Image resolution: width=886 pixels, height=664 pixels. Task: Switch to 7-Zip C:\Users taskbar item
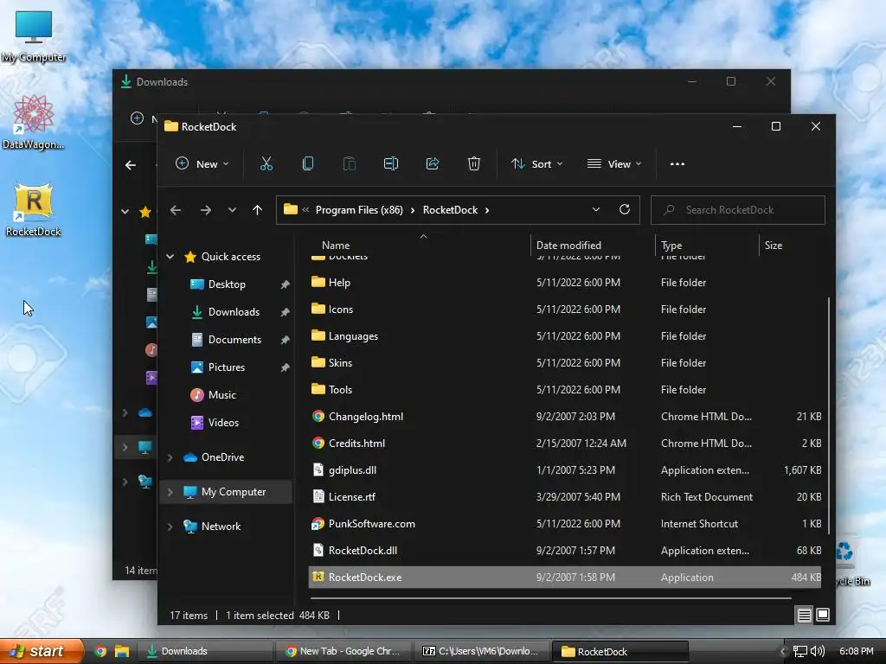coord(481,651)
